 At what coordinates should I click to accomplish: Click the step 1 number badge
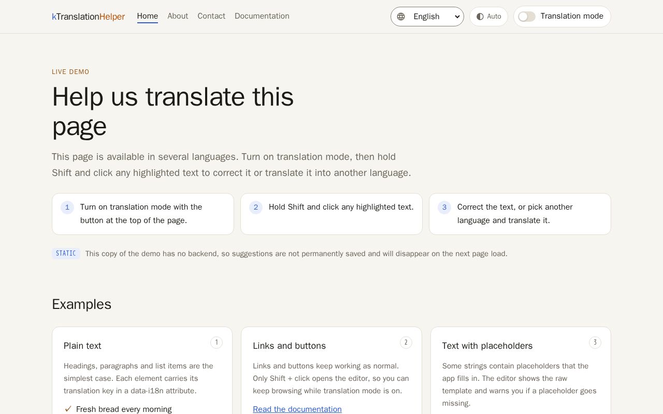tap(67, 208)
